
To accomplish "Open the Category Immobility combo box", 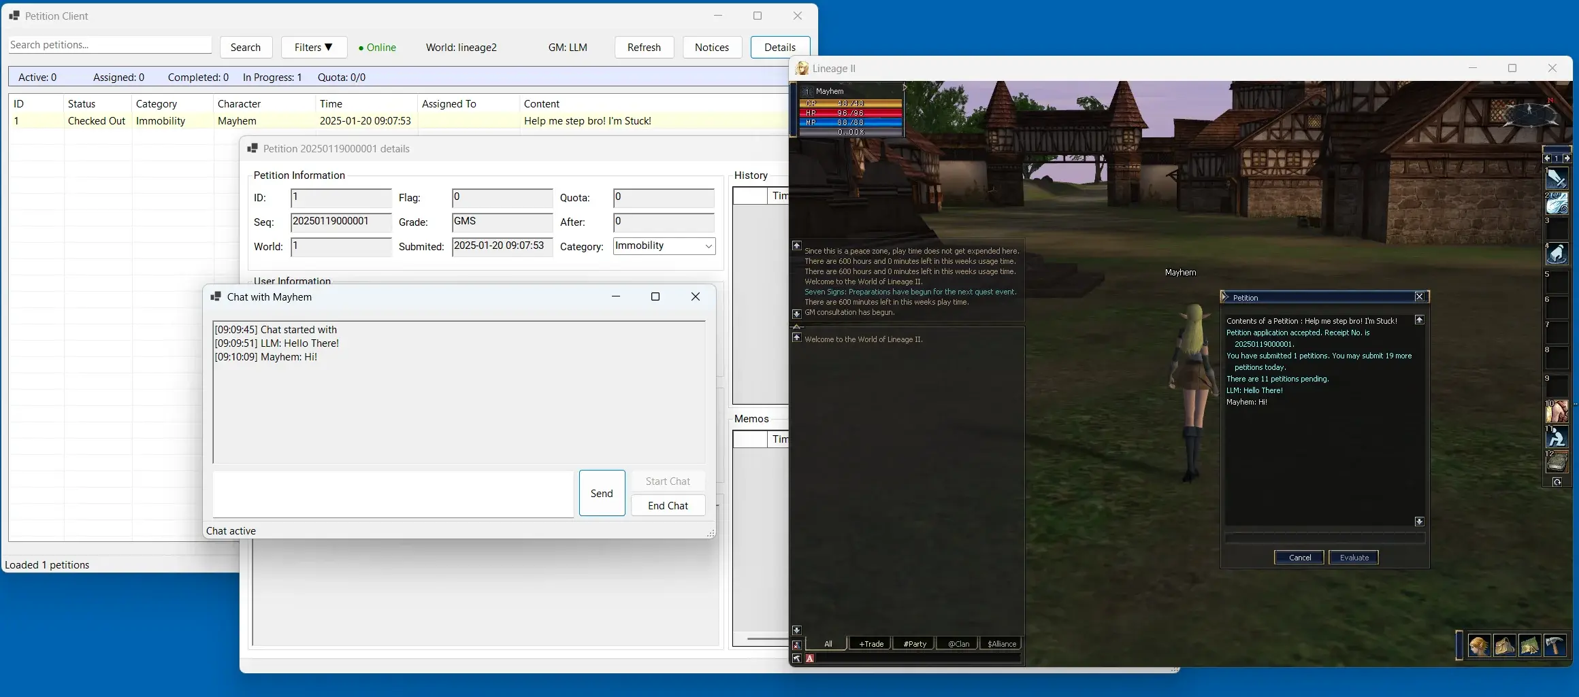I will click(x=664, y=246).
